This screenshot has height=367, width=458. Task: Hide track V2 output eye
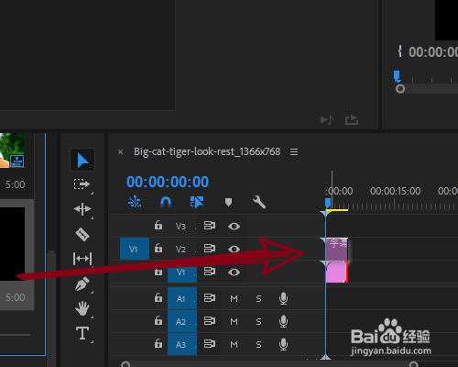[x=234, y=249]
